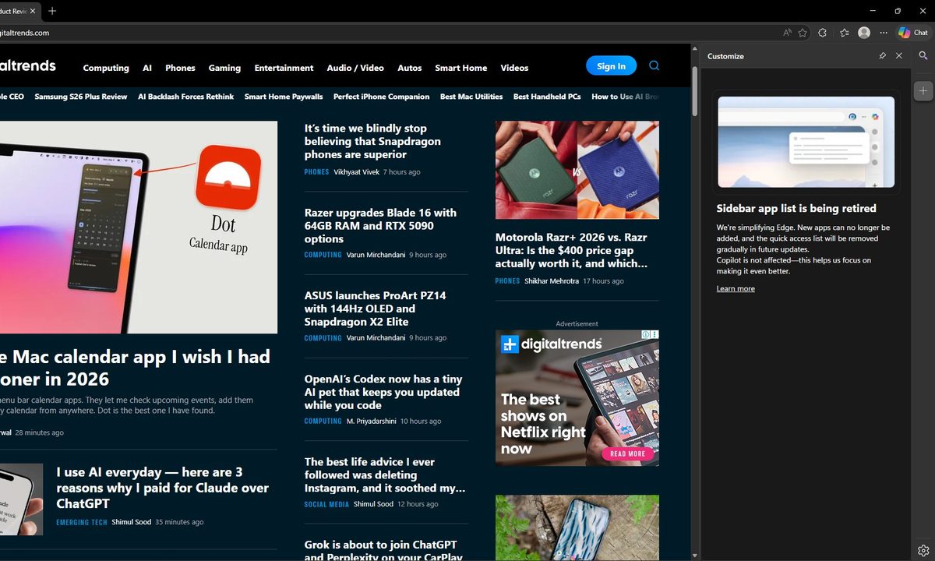935x561 pixels.
Task: Open the Autos nav menu
Action: point(410,68)
